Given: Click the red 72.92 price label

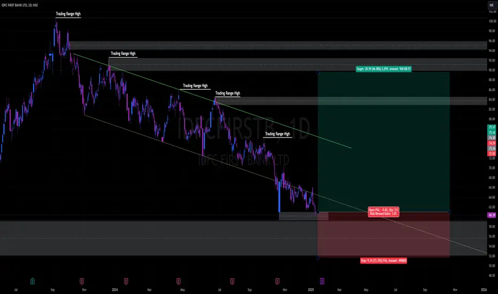Looking at the screenshot, I should 492,154.
